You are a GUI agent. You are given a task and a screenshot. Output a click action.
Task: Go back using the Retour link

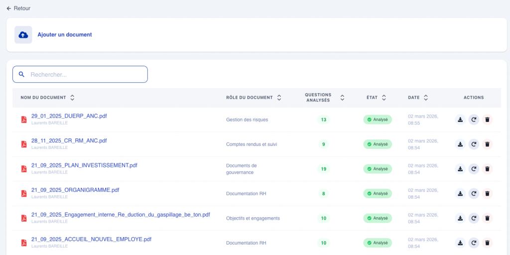click(18, 8)
